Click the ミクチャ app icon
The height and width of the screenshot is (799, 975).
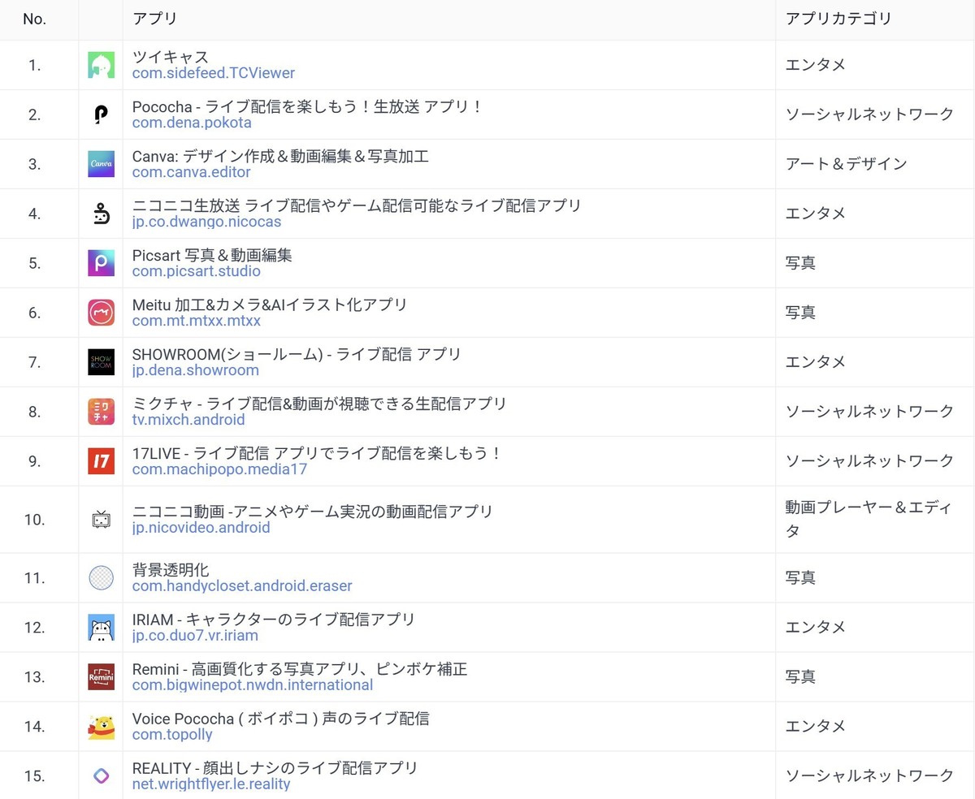point(101,412)
